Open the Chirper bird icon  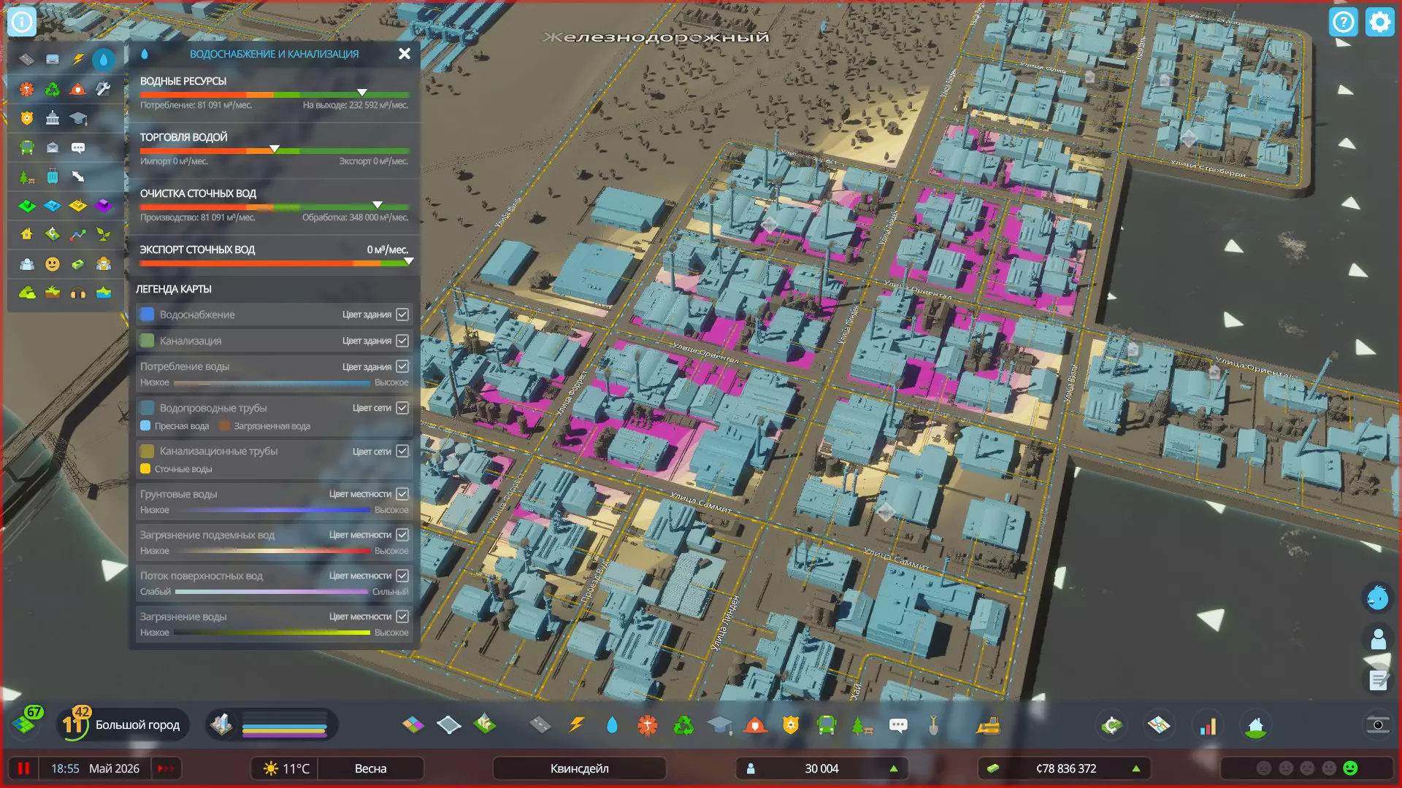click(x=1377, y=598)
